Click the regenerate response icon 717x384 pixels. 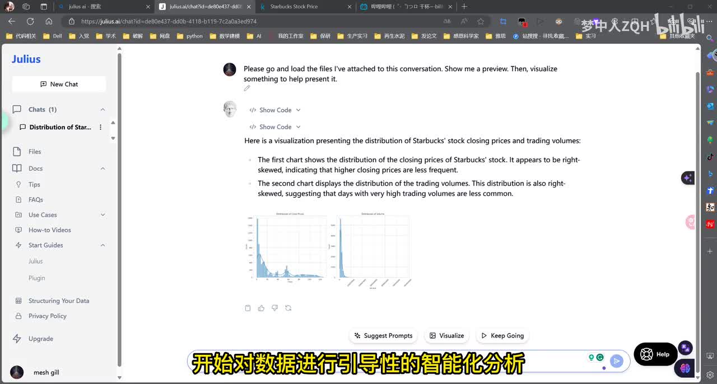point(288,308)
